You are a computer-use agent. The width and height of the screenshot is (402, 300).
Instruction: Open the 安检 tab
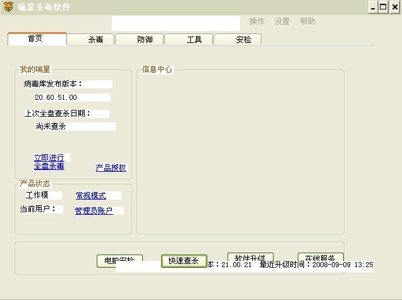coord(238,39)
